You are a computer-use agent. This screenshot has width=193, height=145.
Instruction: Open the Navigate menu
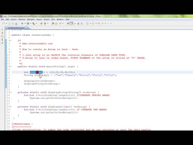[x=31, y=19]
